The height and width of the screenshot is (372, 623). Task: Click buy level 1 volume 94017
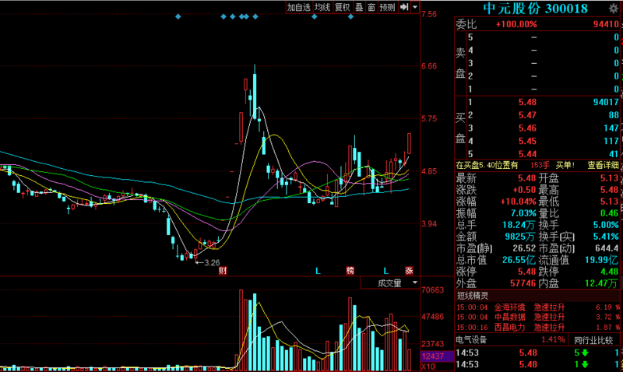coord(606,102)
